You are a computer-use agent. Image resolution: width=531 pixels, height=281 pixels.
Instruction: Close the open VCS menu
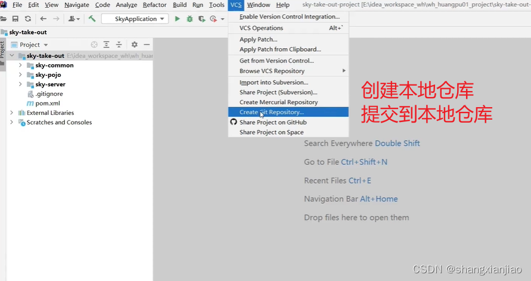(236, 5)
